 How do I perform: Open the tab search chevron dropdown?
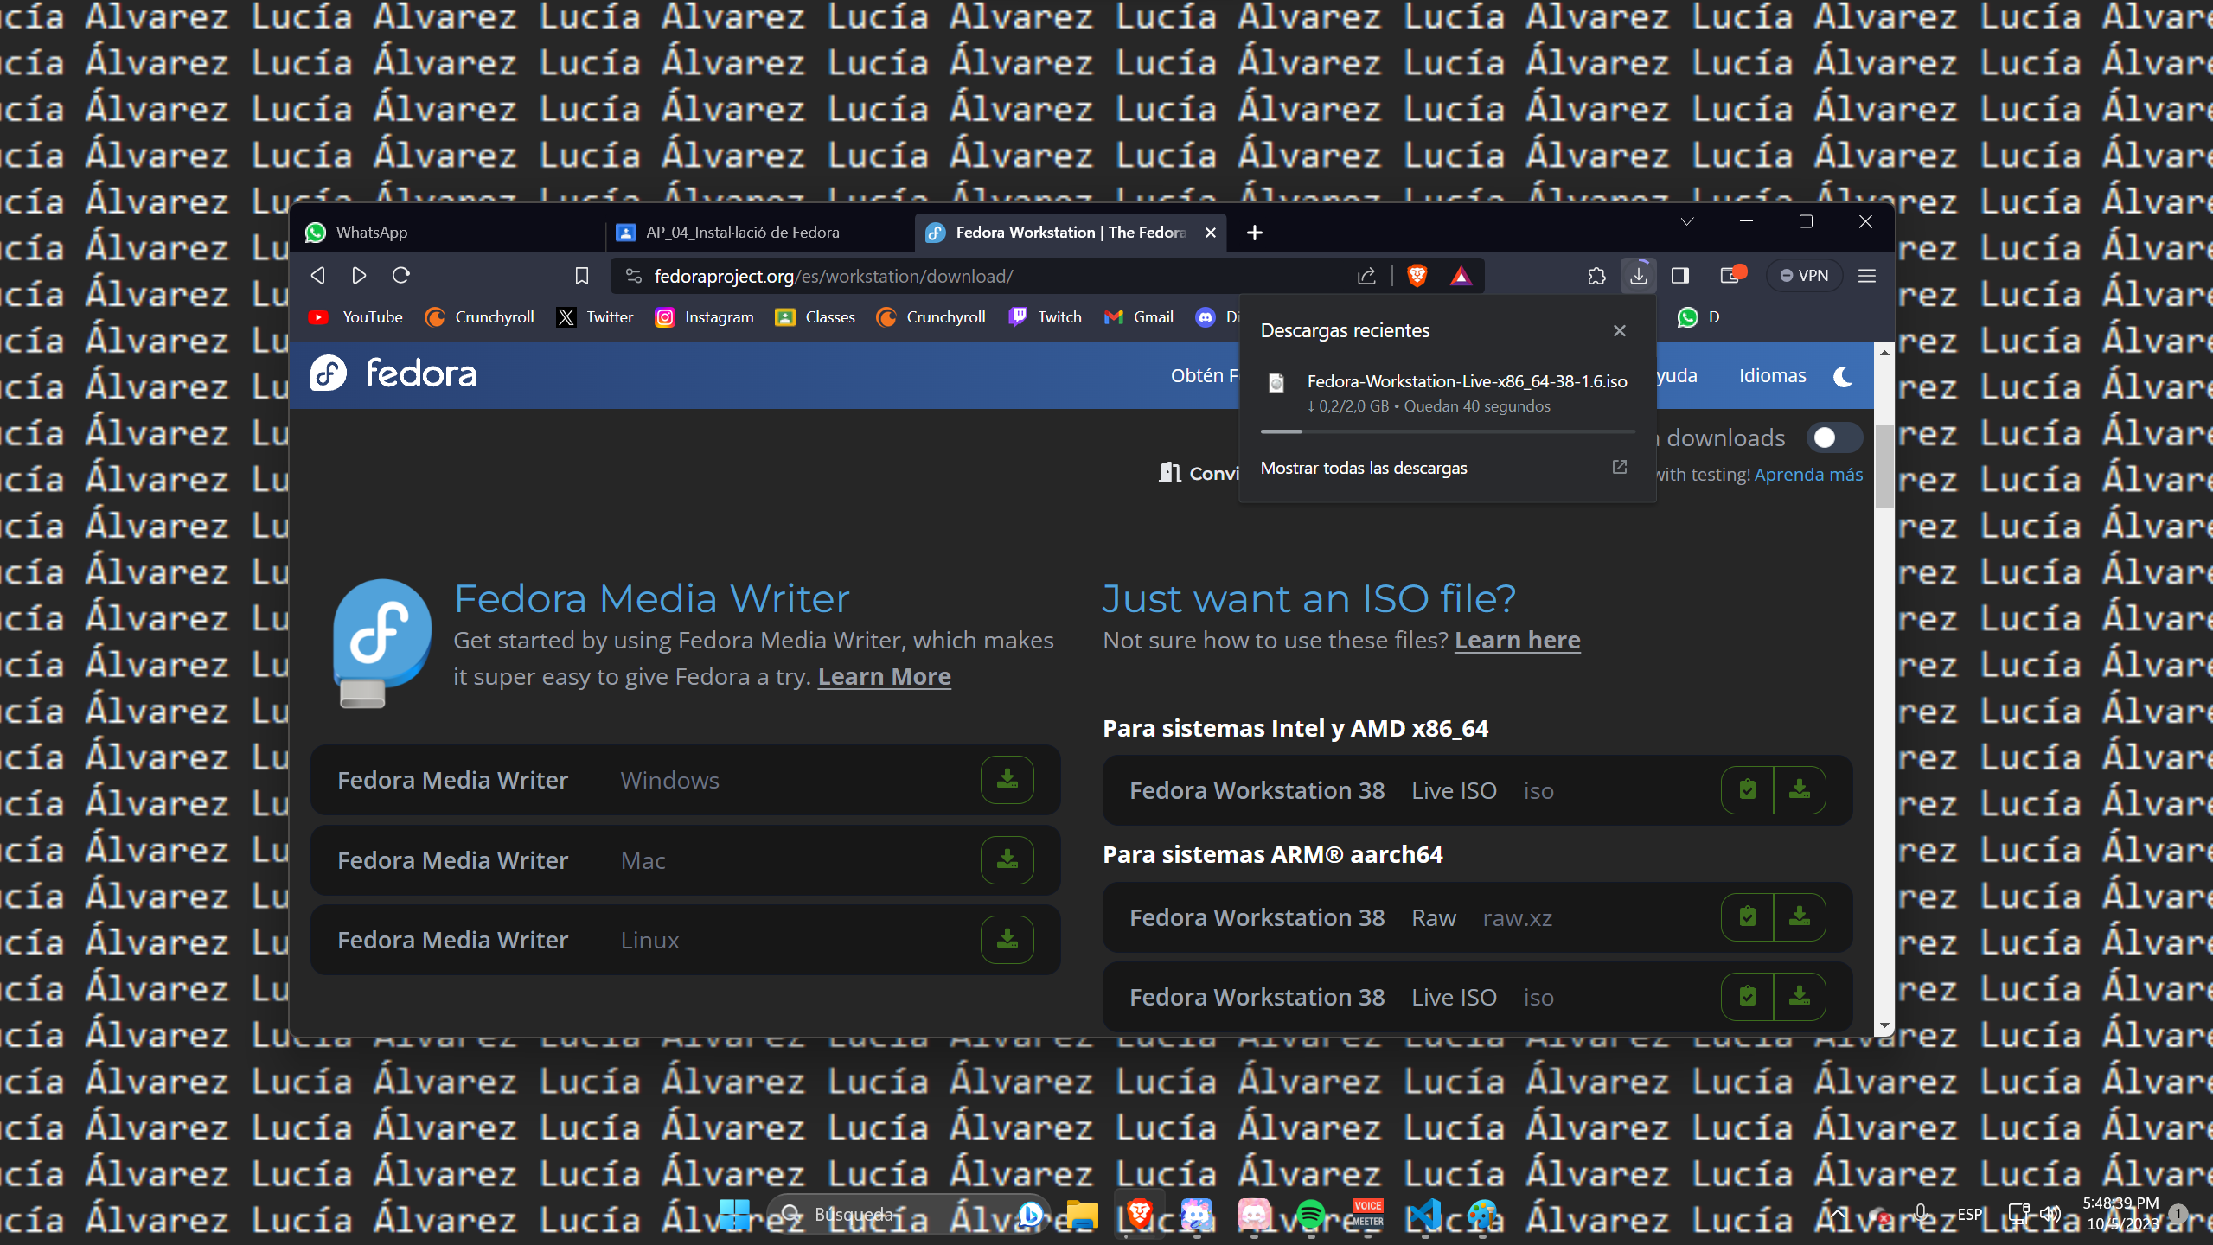click(x=1686, y=222)
